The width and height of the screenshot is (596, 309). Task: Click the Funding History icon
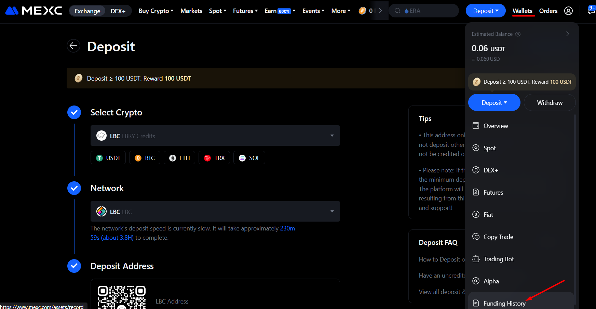tap(476, 303)
